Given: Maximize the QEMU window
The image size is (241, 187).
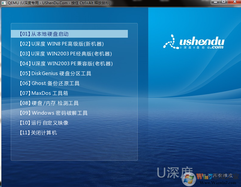Looking at the screenshot, I should pyautogui.click(x=224, y=2).
